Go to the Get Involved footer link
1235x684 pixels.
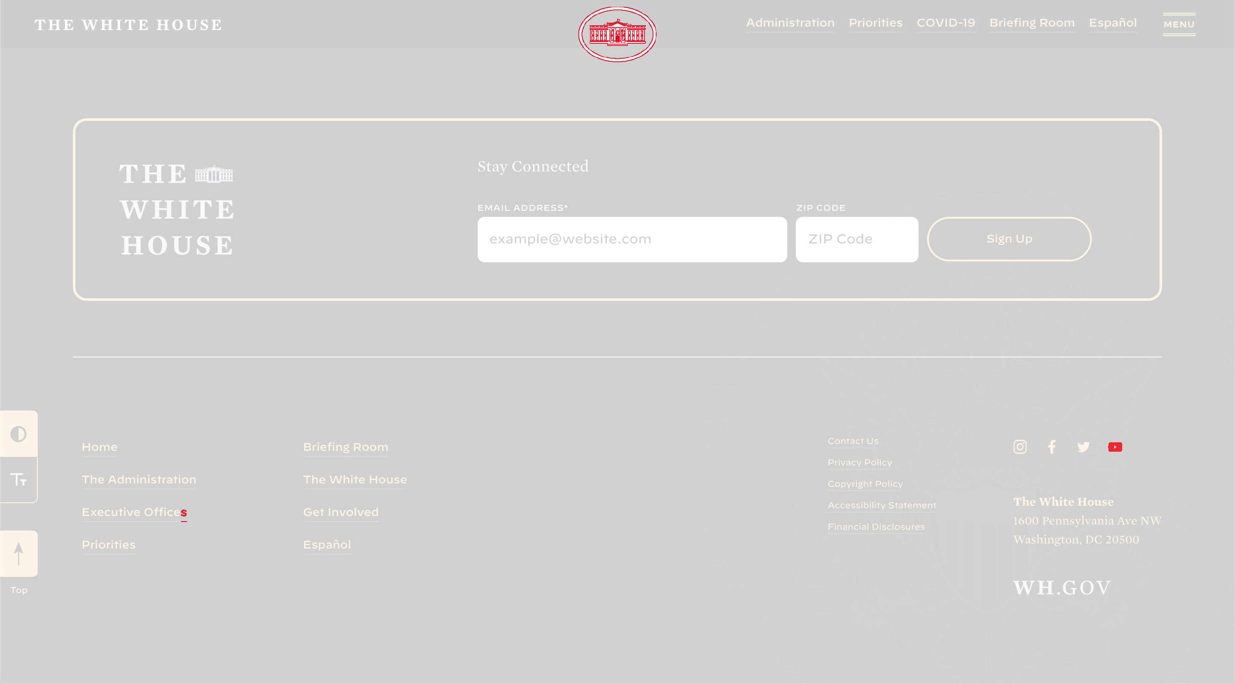(x=340, y=512)
